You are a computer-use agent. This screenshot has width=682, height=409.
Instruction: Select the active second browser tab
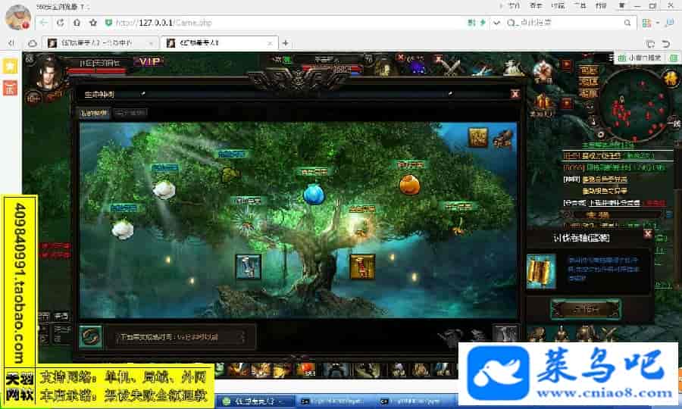coord(219,43)
